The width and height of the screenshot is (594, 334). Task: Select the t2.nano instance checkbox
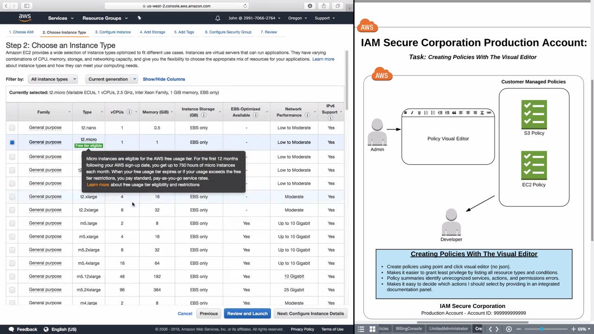[x=12, y=128]
